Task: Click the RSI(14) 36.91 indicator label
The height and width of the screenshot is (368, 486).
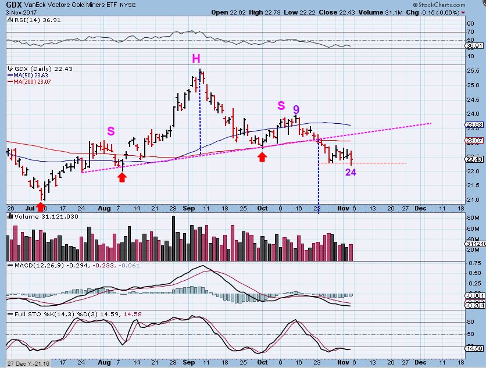Action: pyautogui.click(x=38, y=20)
